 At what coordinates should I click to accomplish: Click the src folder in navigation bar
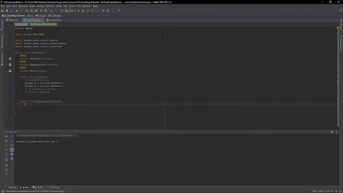click(x=30, y=16)
